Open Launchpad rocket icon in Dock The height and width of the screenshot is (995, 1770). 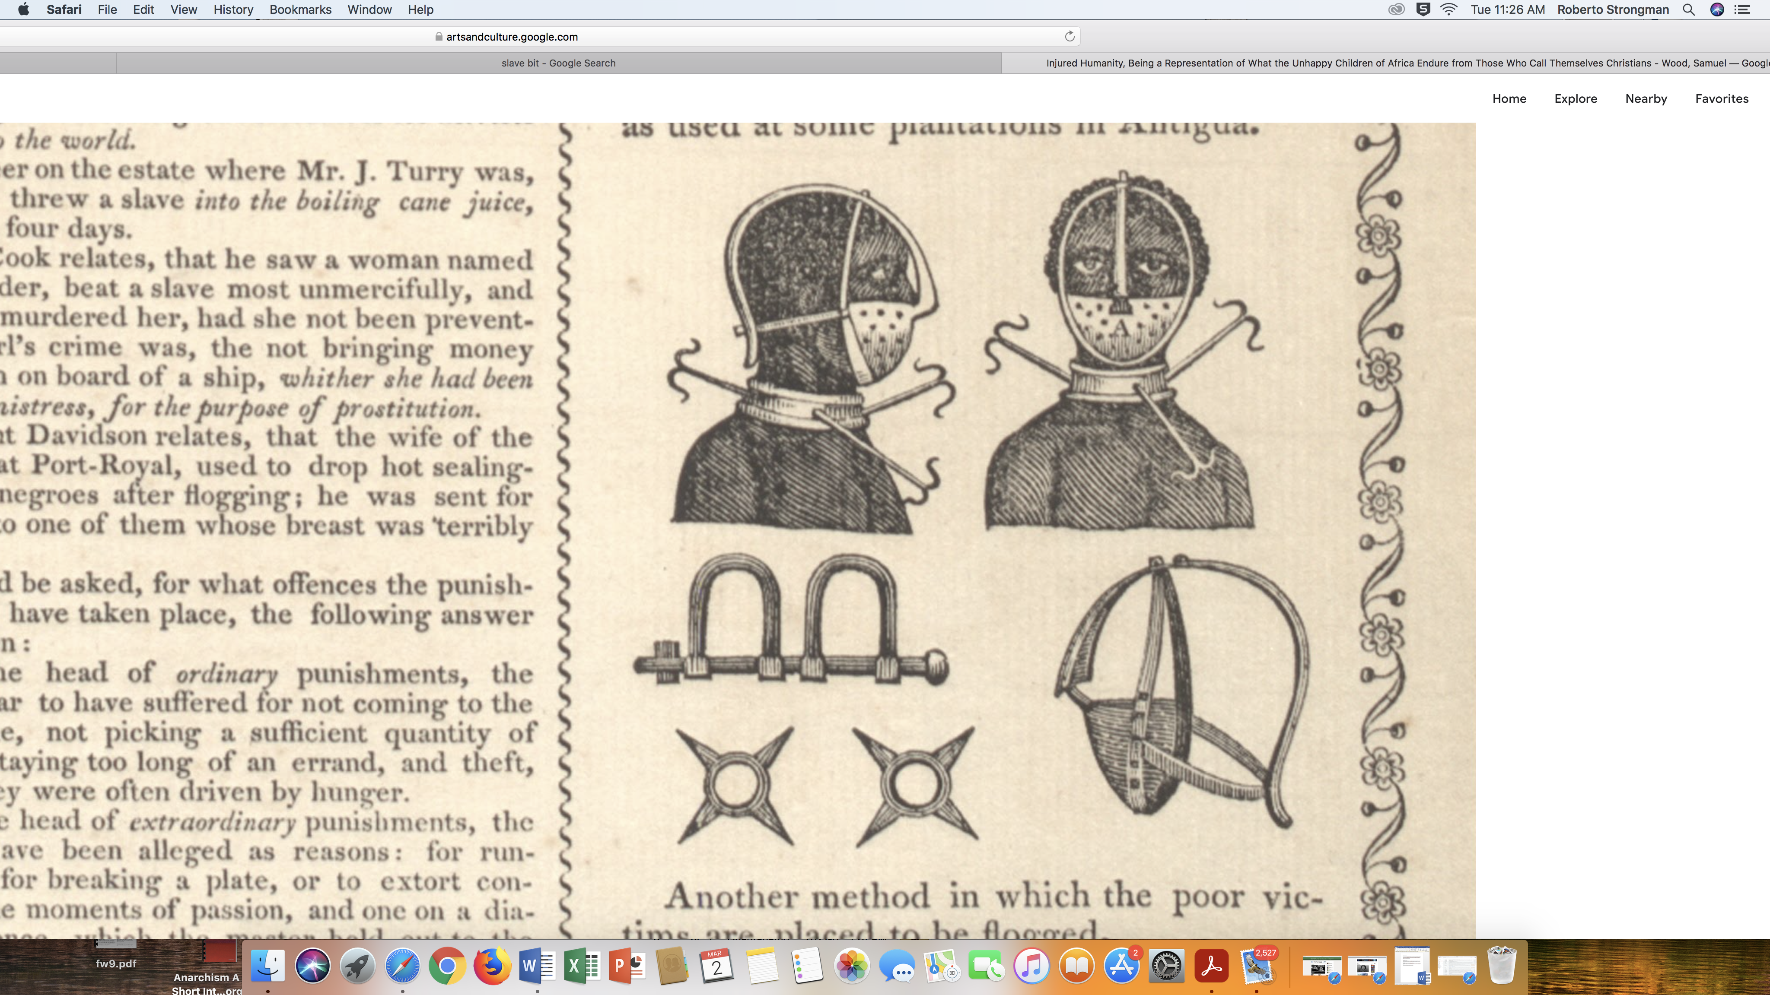(x=357, y=966)
